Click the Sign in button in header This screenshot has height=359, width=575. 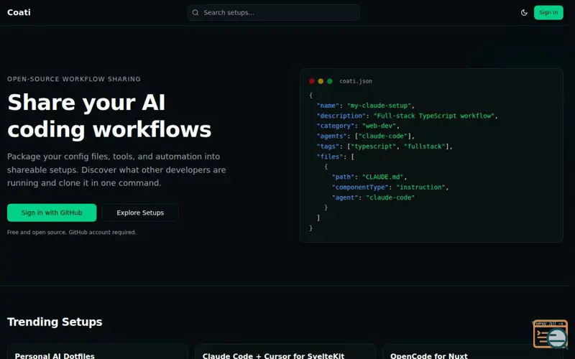[548, 12]
